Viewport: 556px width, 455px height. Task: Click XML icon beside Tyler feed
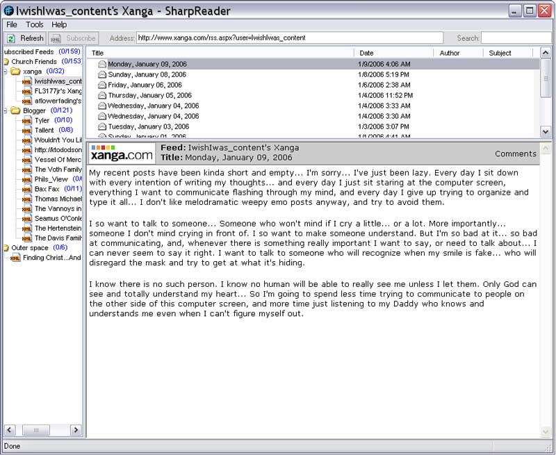(x=26, y=120)
